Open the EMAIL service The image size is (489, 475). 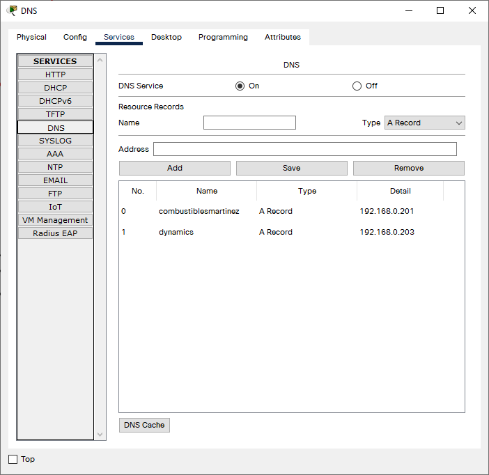55,180
